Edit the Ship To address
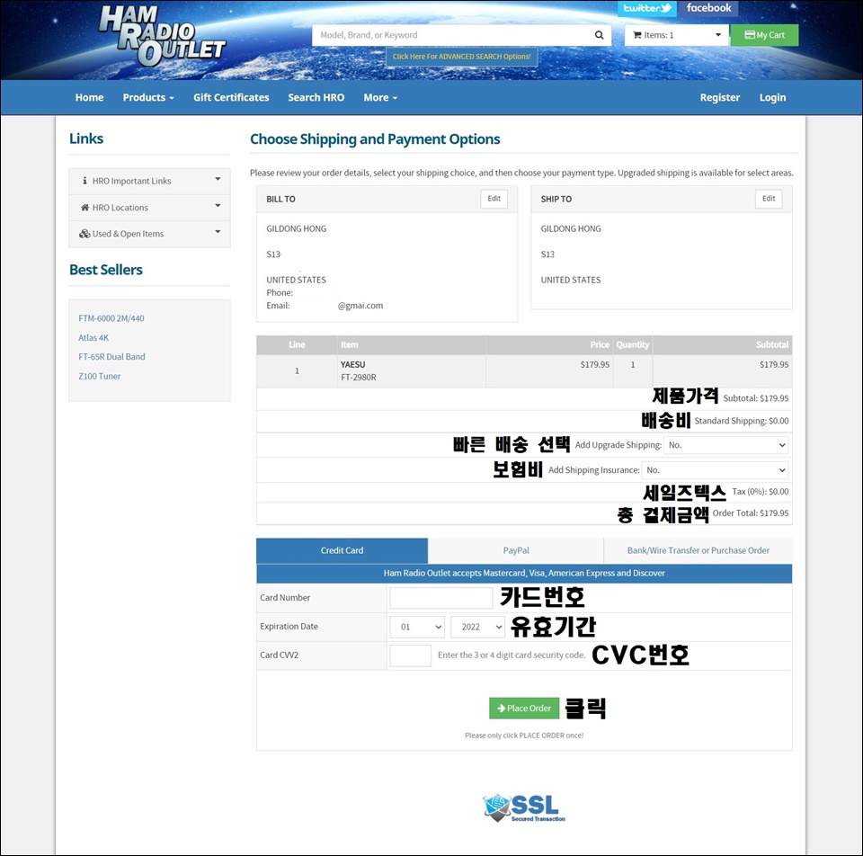The width and height of the screenshot is (863, 856). pyautogui.click(x=769, y=199)
